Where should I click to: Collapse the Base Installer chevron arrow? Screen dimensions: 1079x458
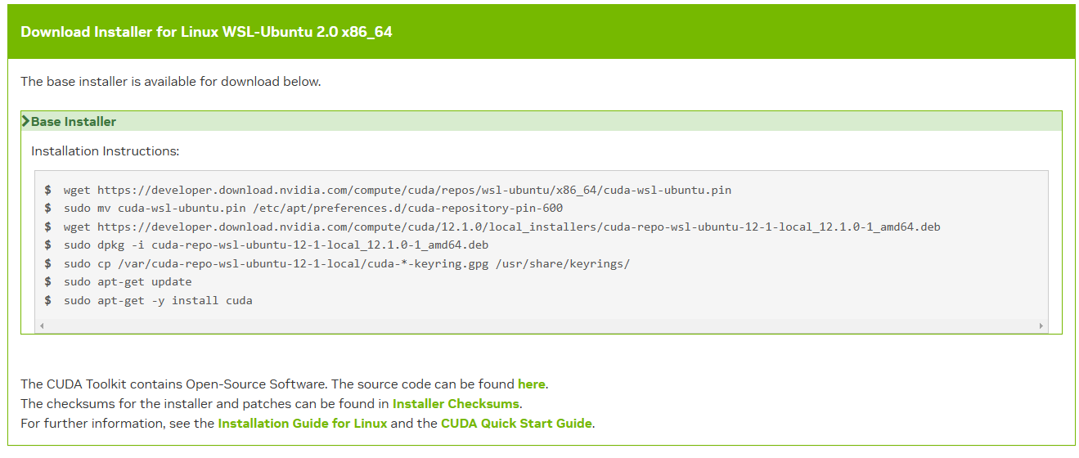click(x=26, y=121)
